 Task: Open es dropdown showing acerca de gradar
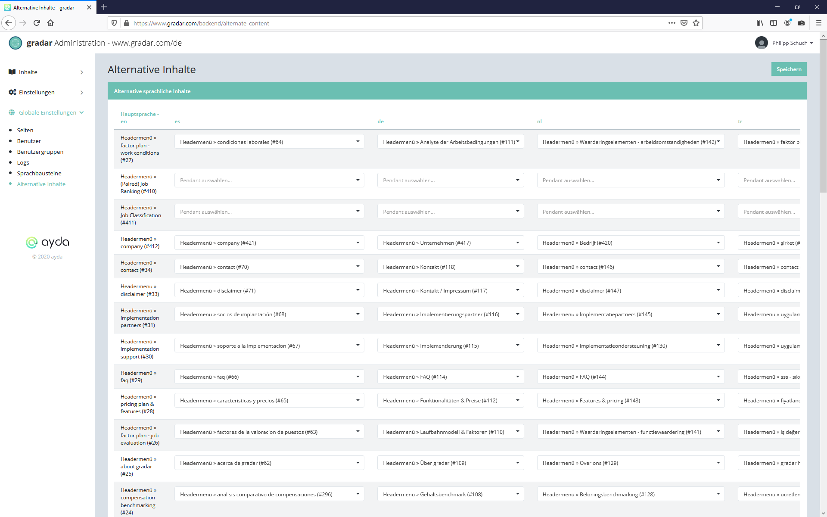click(269, 463)
